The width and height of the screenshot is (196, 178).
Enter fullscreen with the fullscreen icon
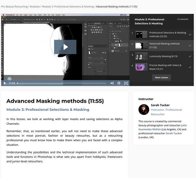click(126, 83)
